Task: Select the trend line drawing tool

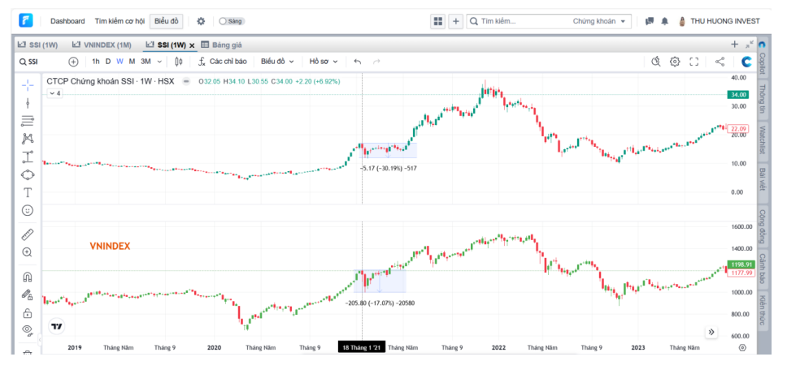Action: 28,103
